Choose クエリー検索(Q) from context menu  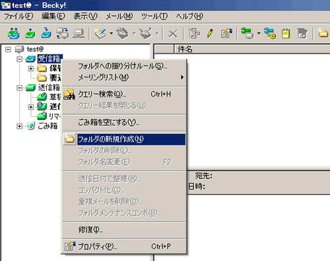124,94
